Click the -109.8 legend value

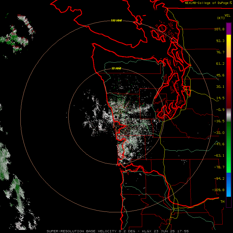click(218, 190)
